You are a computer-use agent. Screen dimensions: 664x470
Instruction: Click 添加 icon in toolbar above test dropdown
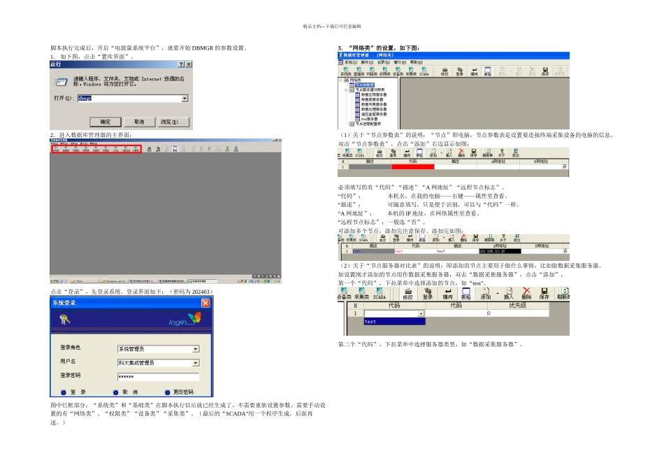coord(486,294)
